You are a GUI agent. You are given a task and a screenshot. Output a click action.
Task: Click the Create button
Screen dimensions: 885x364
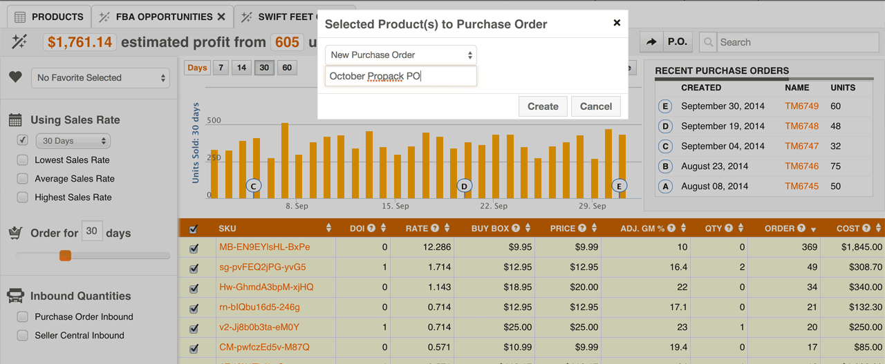[x=543, y=106]
